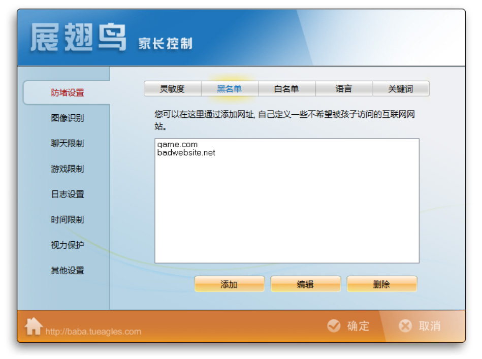Click the 添加 button
This screenshot has width=482, height=359.
(x=229, y=284)
